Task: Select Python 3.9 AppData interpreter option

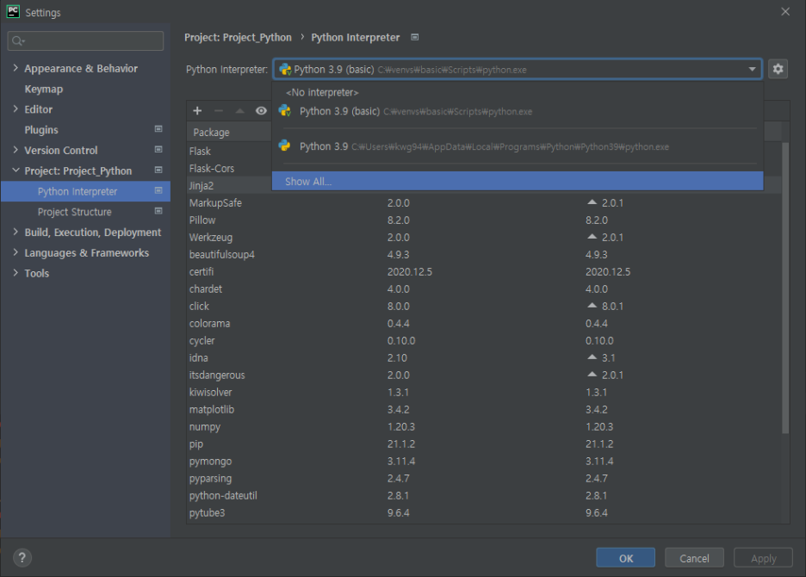Action: 518,146
